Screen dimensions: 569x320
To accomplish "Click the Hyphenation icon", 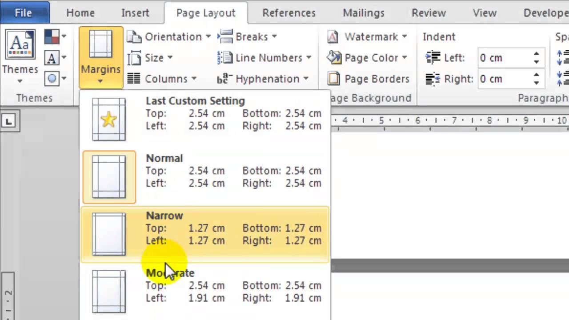I will coord(225,79).
